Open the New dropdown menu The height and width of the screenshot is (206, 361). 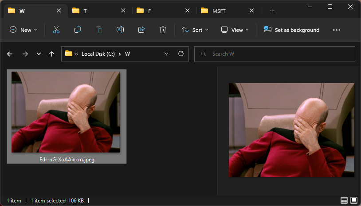23,30
